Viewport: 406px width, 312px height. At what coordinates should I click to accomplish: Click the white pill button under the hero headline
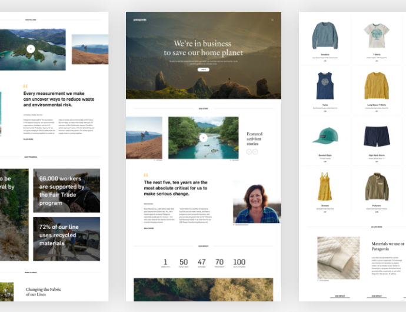click(x=203, y=69)
